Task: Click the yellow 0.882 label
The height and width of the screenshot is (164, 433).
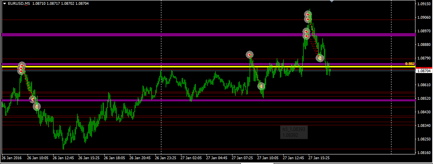Action: [x=410, y=64]
